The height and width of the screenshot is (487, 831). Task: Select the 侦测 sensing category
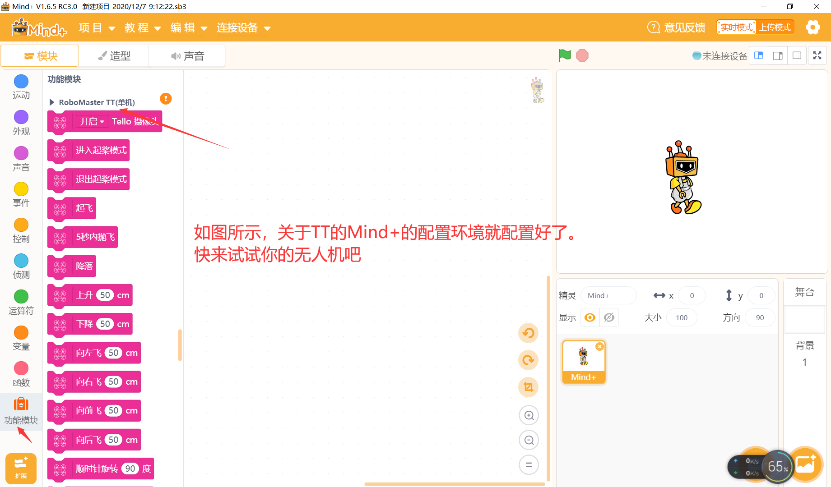click(x=21, y=266)
